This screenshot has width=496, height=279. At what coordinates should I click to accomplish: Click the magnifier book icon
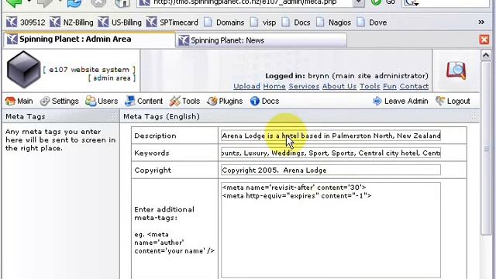tap(456, 71)
